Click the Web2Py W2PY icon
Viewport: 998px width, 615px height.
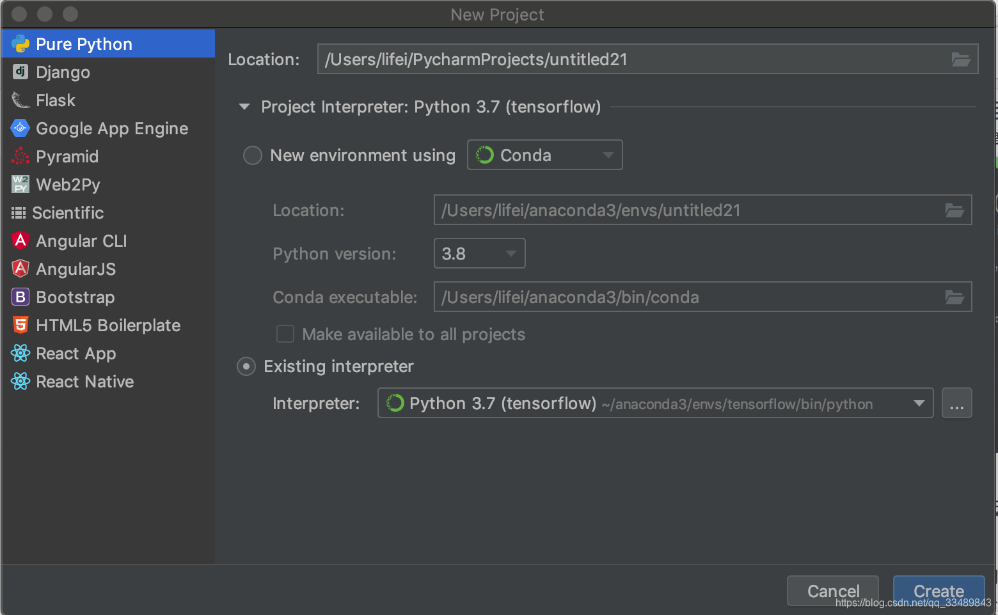pos(20,184)
